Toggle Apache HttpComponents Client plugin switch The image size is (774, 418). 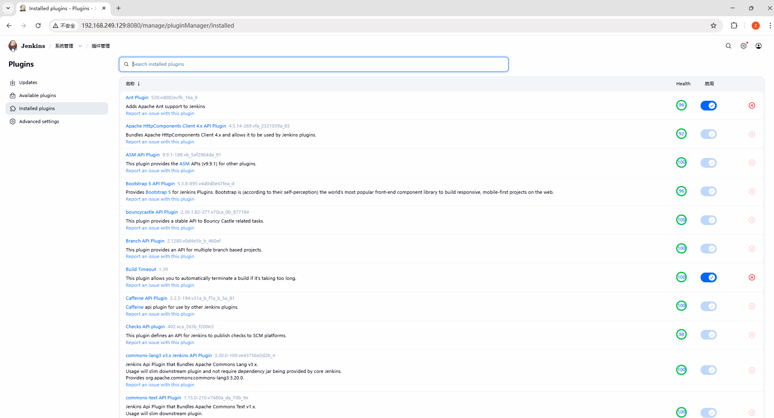(709, 134)
